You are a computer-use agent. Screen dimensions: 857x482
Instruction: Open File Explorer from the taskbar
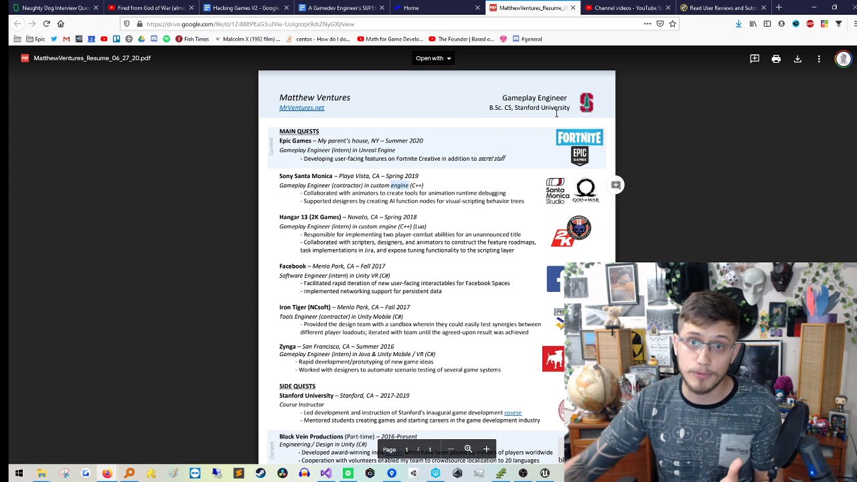42,473
